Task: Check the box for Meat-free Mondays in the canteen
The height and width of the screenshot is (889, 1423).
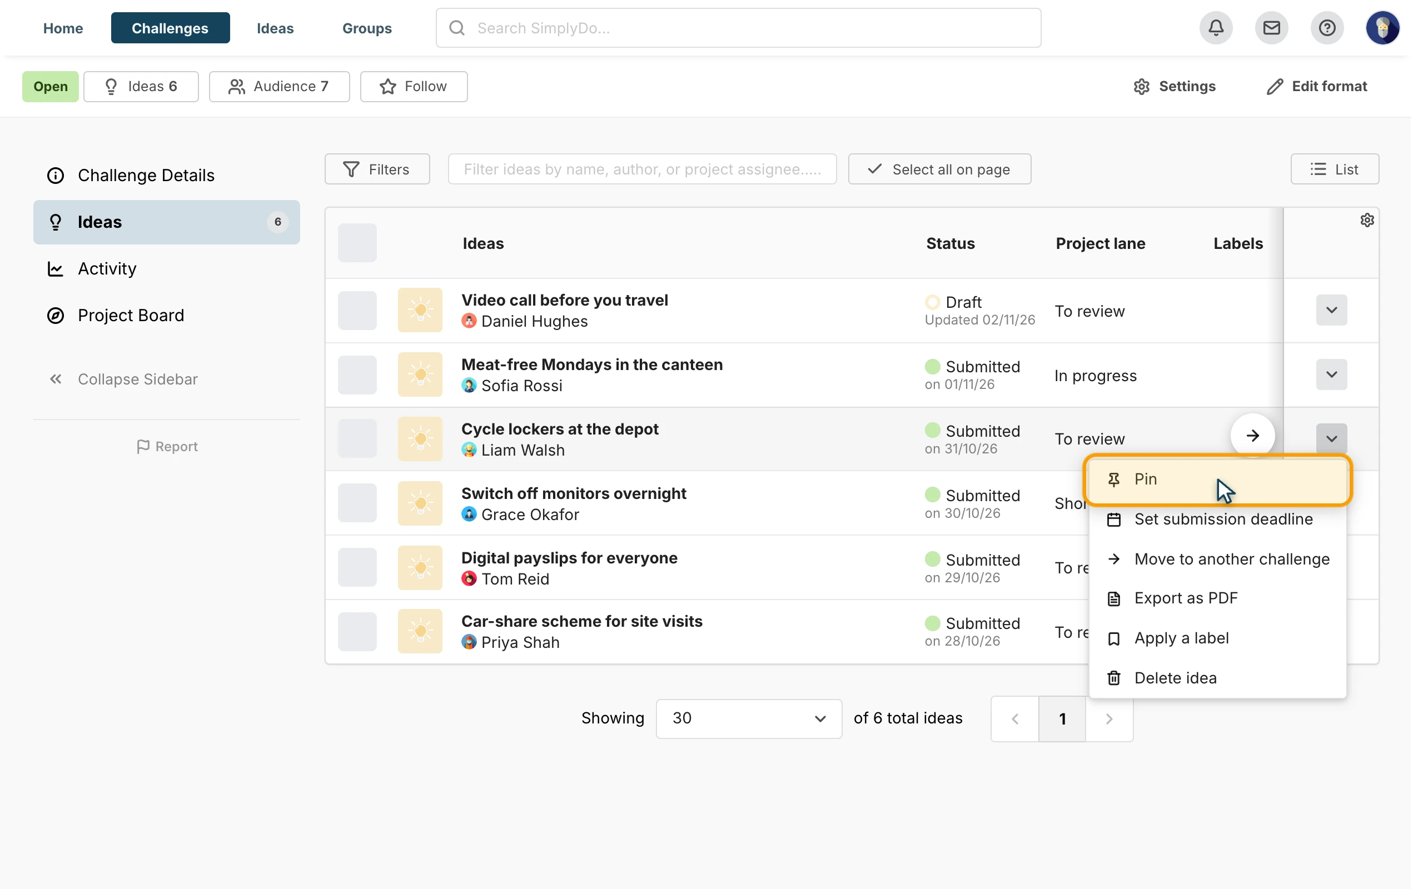Action: tap(357, 374)
